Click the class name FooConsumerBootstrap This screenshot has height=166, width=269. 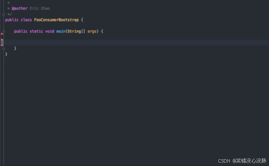[x=56, y=20]
